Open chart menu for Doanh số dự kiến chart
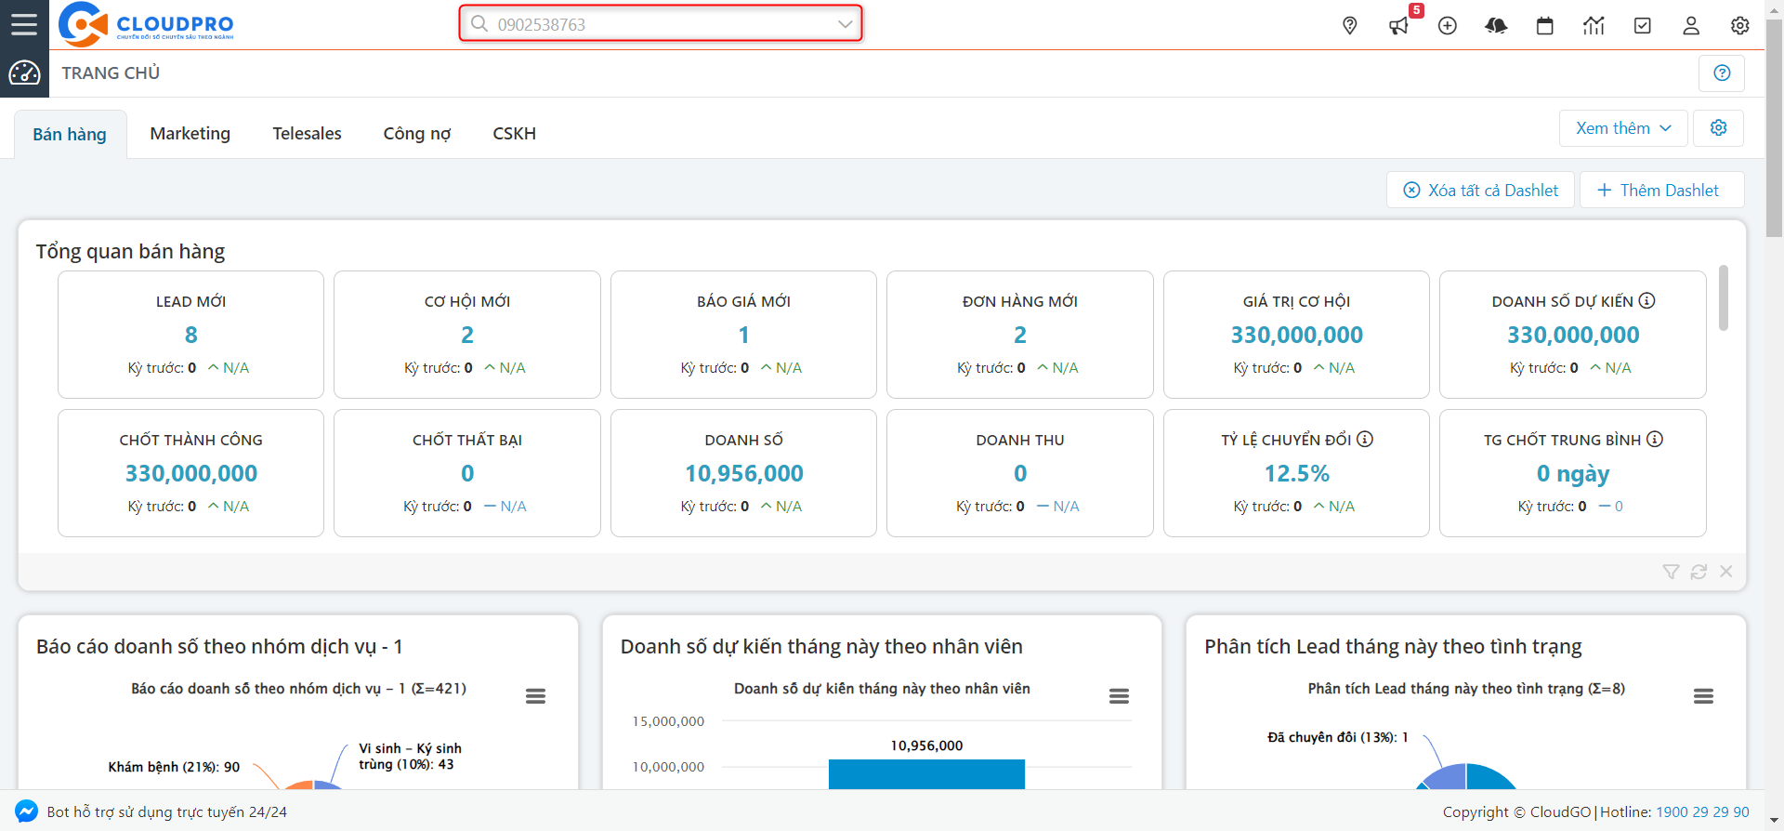 [x=1120, y=696]
